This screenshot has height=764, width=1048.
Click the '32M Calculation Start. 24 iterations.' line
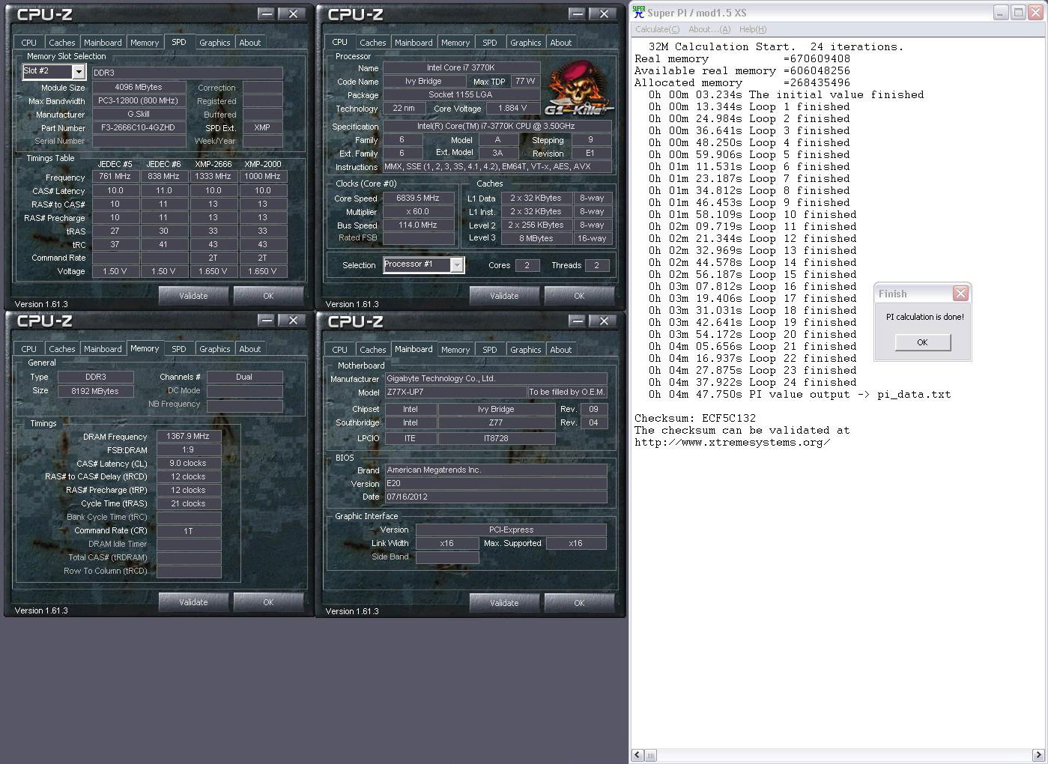776,47
